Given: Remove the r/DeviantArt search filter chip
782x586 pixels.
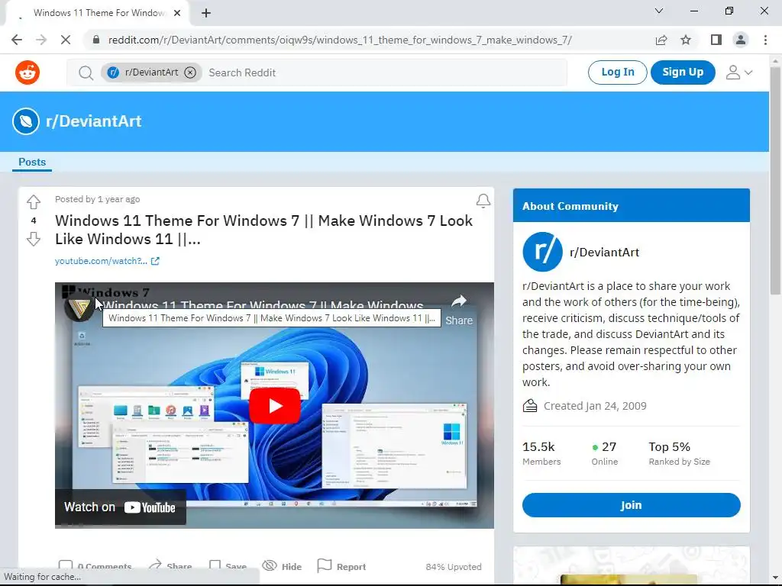Looking at the screenshot, I should point(190,72).
